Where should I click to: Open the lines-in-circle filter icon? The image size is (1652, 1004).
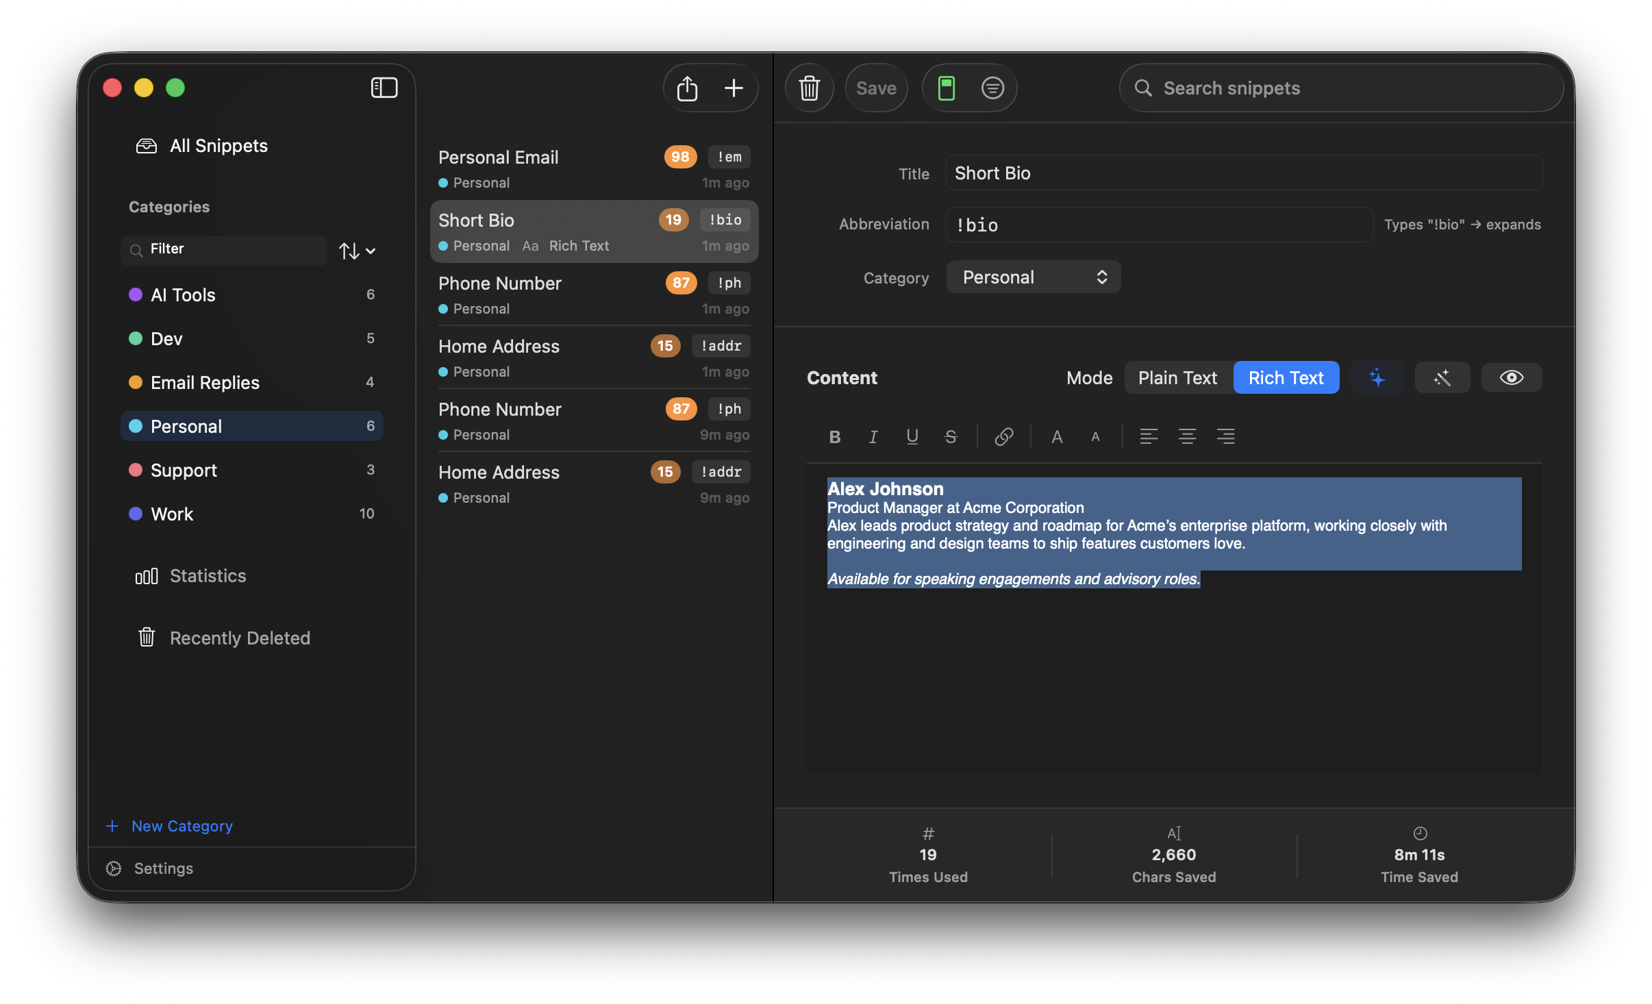tap(992, 88)
